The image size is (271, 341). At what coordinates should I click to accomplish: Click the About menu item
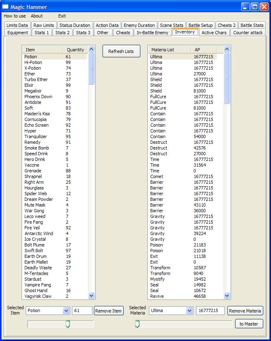(37, 16)
